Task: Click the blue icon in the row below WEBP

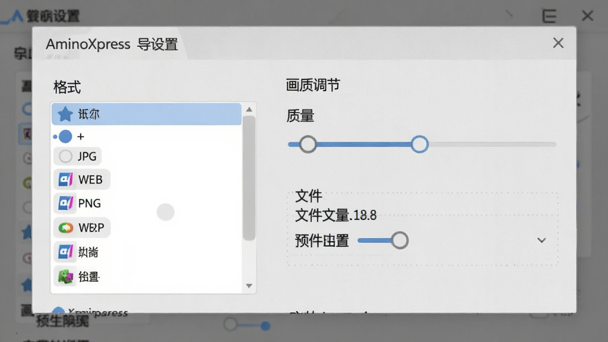Action: (x=65, y=252)
